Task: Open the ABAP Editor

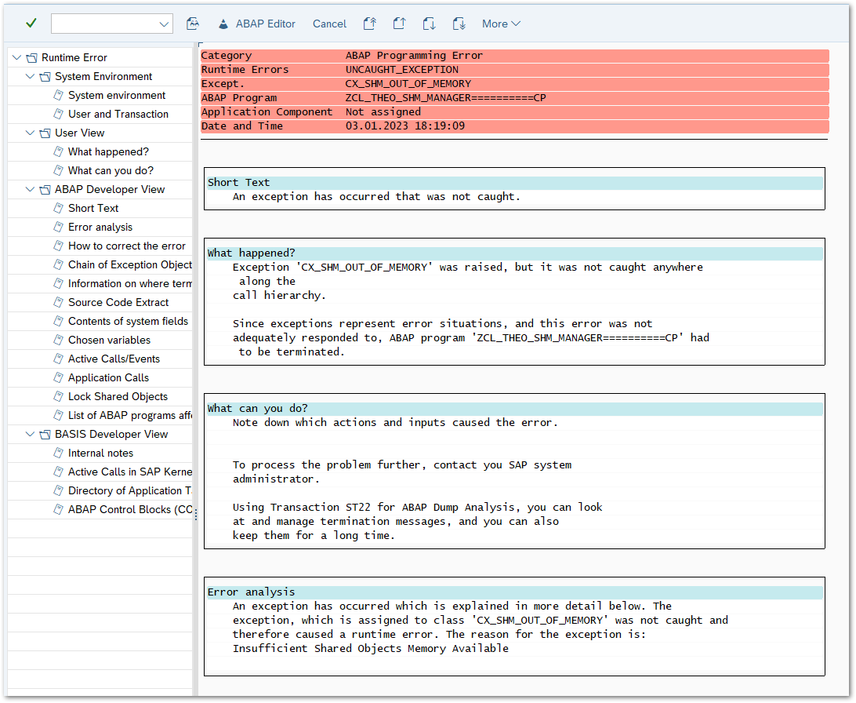Action: [x=256, y=24]
